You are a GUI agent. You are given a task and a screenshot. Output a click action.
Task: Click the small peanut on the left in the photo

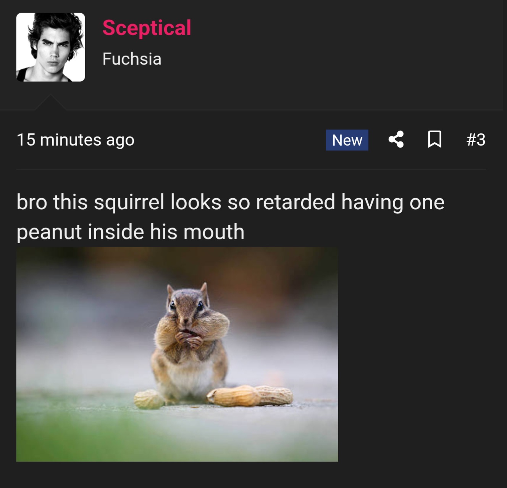click(x=149, y=399)
